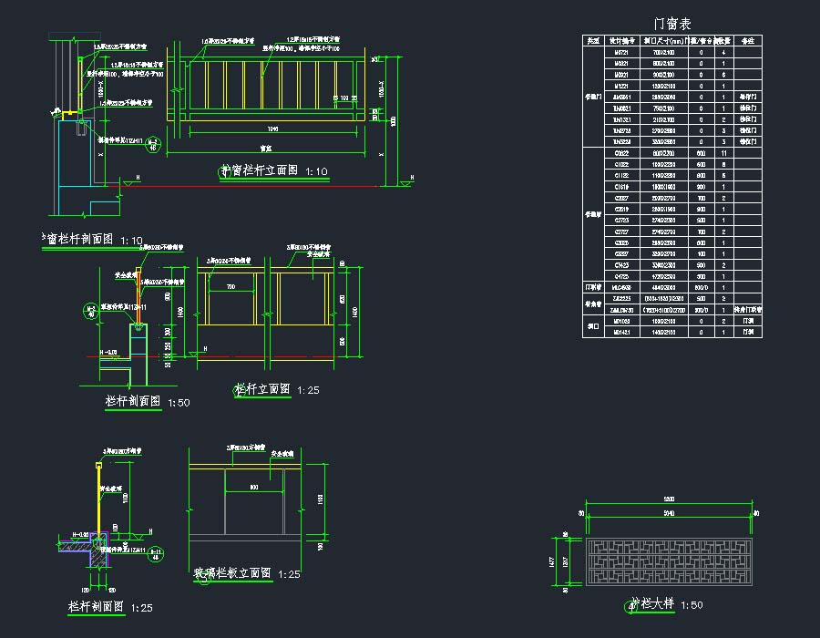Select the 安全玻璃 label in 玻璃栏板立面图
820x638 pixels.
tap(282, 455)
